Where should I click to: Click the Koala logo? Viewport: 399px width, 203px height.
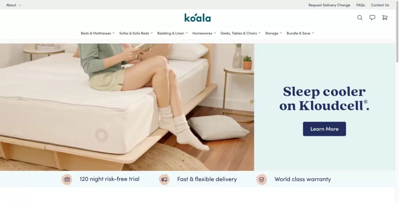(x=198, y=18)
